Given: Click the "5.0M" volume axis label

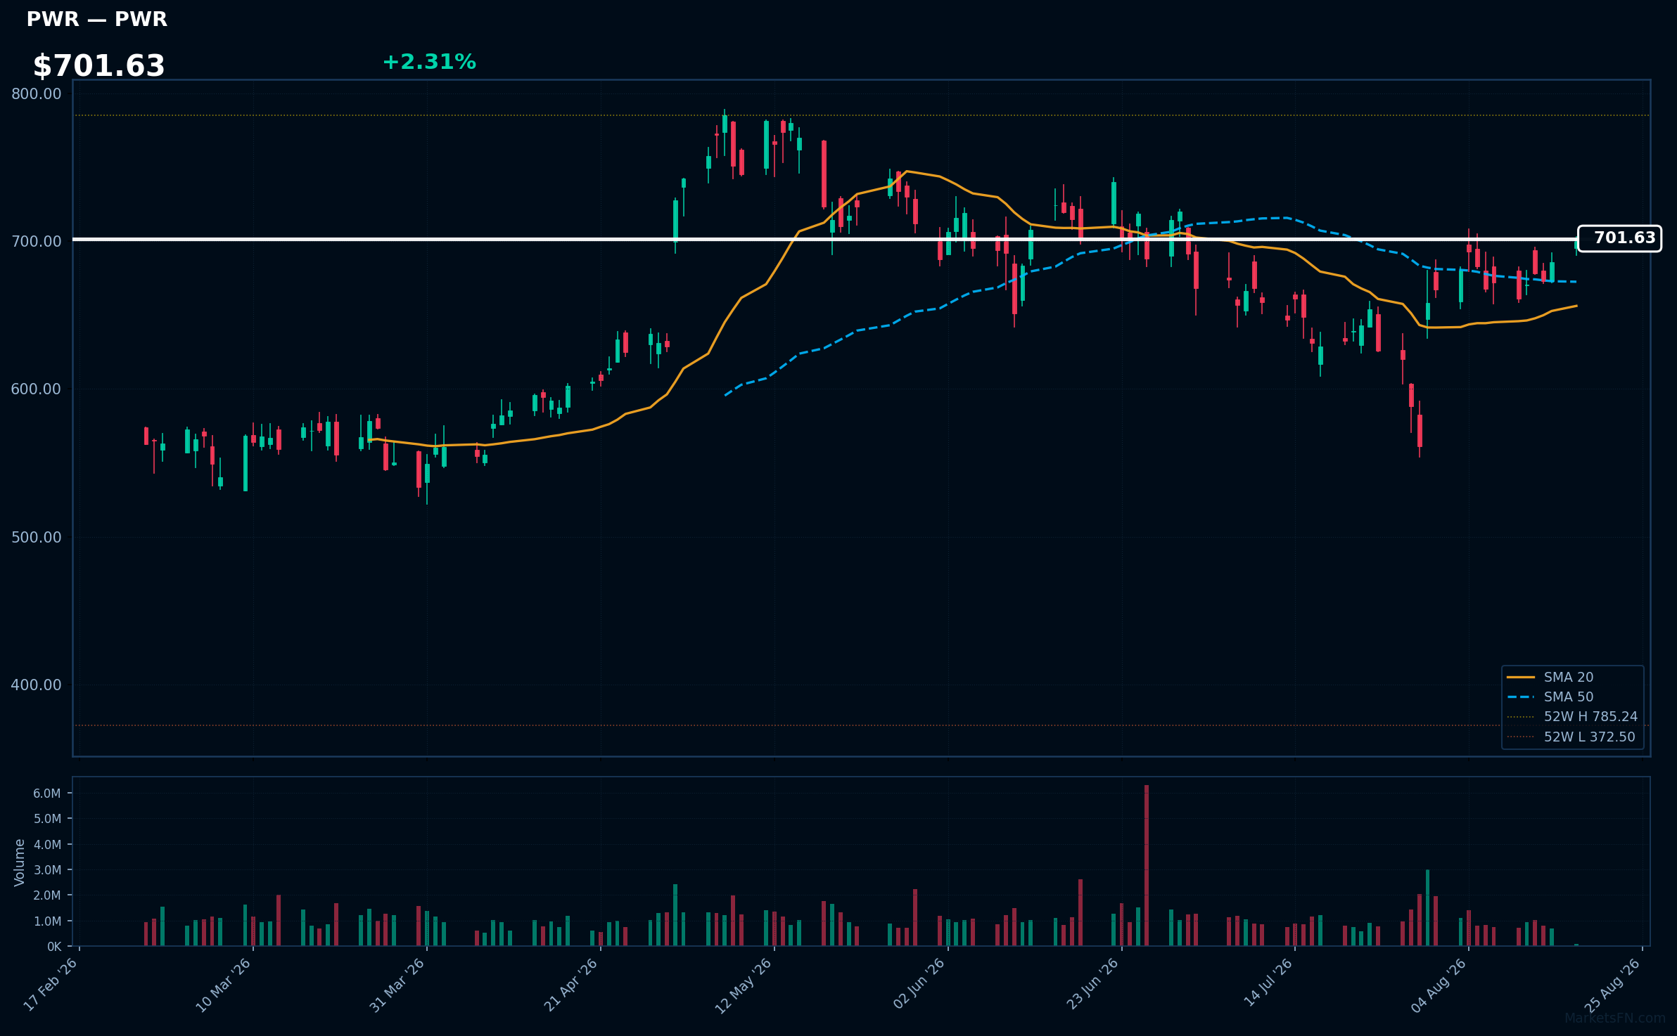Looking at the screenshot, I should click(47, 819).
